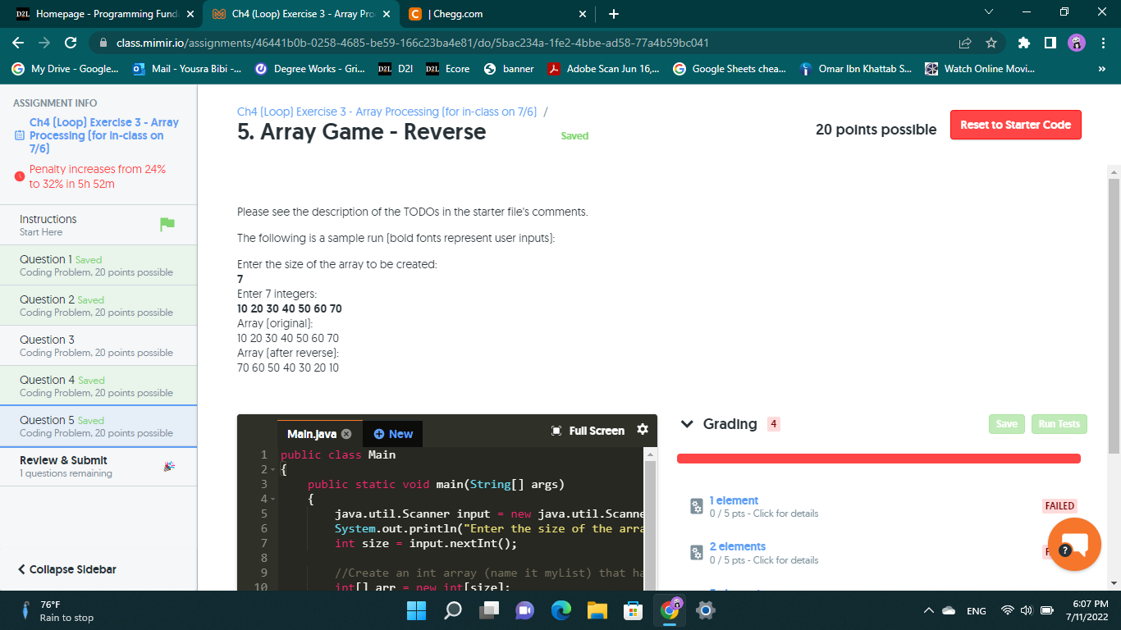Open Review & Submit page

(x=98, y=466)
